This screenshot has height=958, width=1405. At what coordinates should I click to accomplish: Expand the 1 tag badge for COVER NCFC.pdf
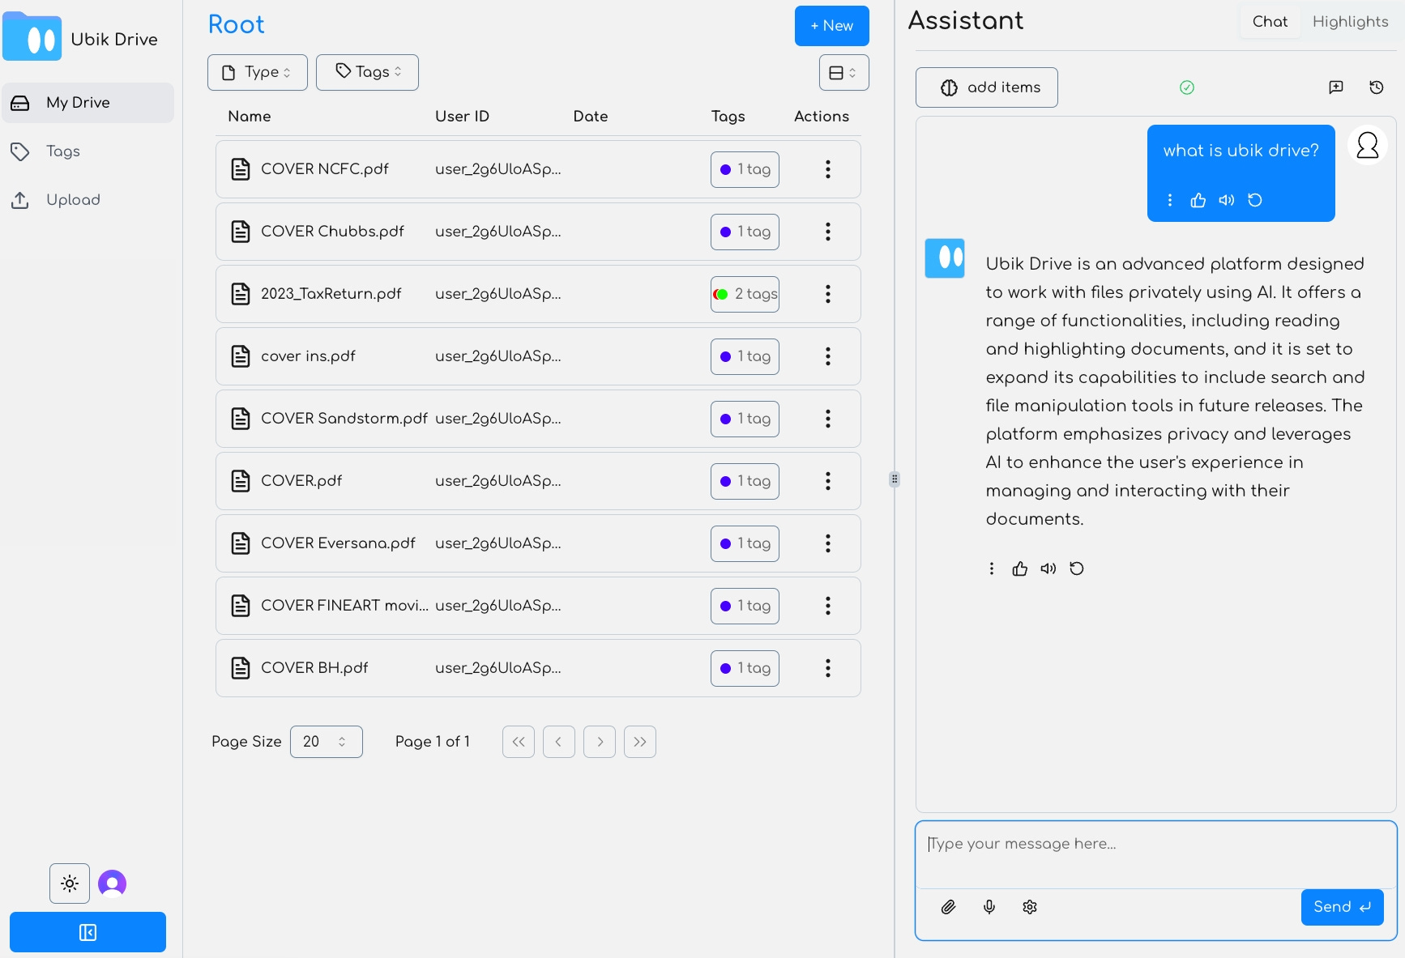(x=745, y=169)
